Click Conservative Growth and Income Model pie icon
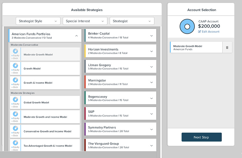The image size is (242, 158). [x=16, y=128]
